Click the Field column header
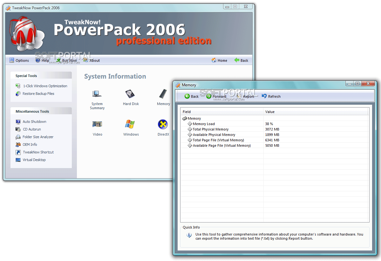This screenshot has width=381, height=261. (222, 112)
